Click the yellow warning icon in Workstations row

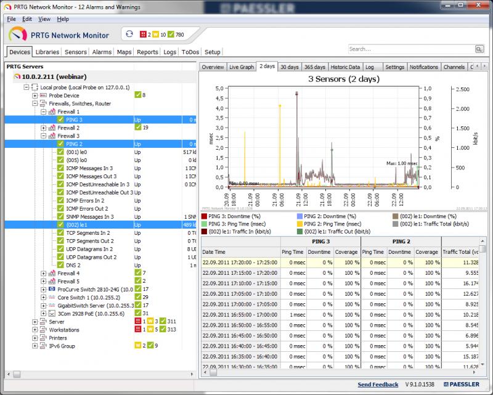point(150,329)
